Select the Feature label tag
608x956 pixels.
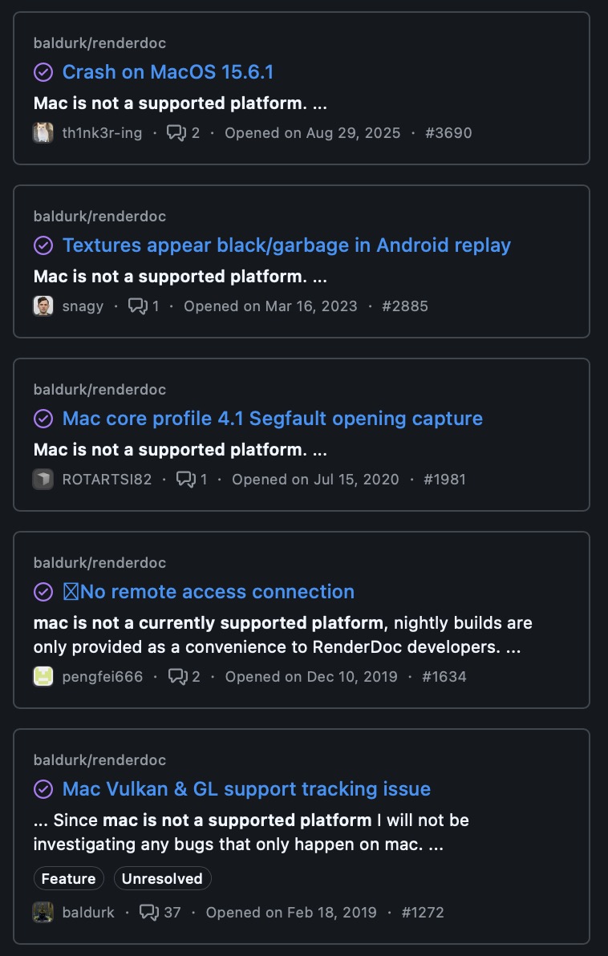click(69, 879)
